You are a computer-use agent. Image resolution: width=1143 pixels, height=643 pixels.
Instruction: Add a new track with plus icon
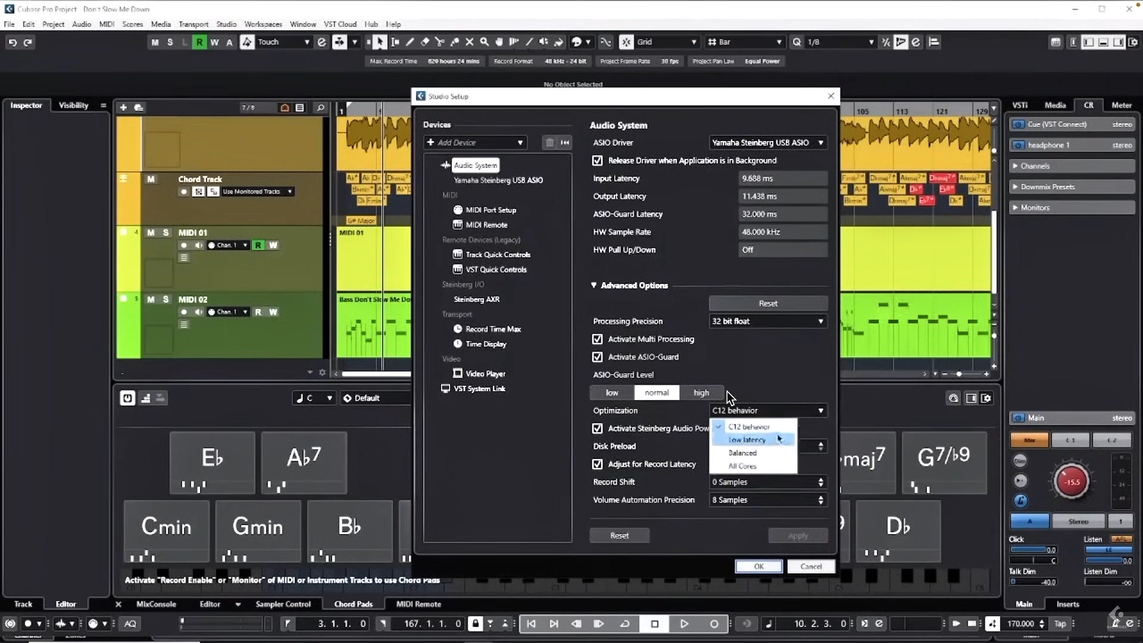[123, 107]
